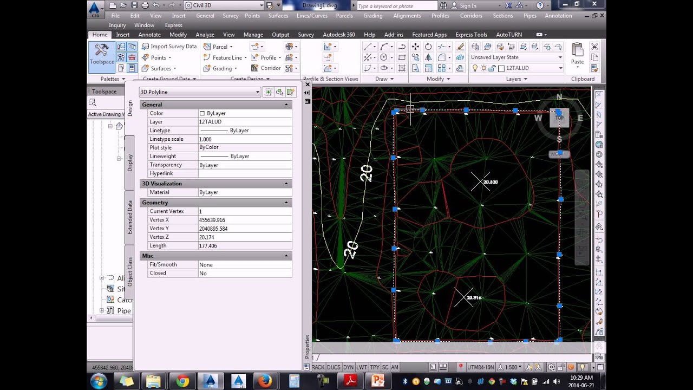Select the Move tool in Modify

(415, 47)
